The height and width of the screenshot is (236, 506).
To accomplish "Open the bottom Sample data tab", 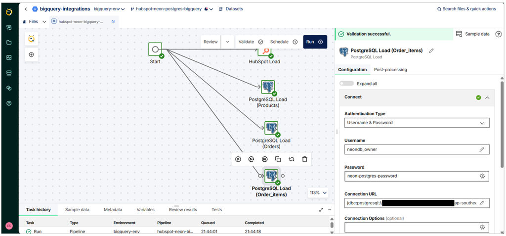I will (x=77, y=209).
